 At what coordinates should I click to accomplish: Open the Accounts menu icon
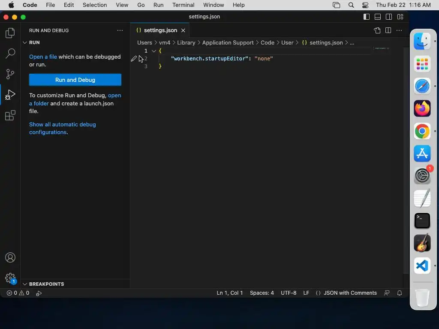coord(10,257)
